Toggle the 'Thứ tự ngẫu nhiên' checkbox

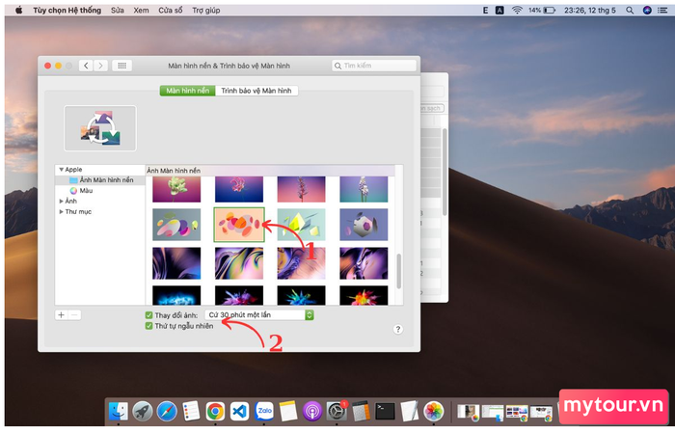[x=148, y=326]
